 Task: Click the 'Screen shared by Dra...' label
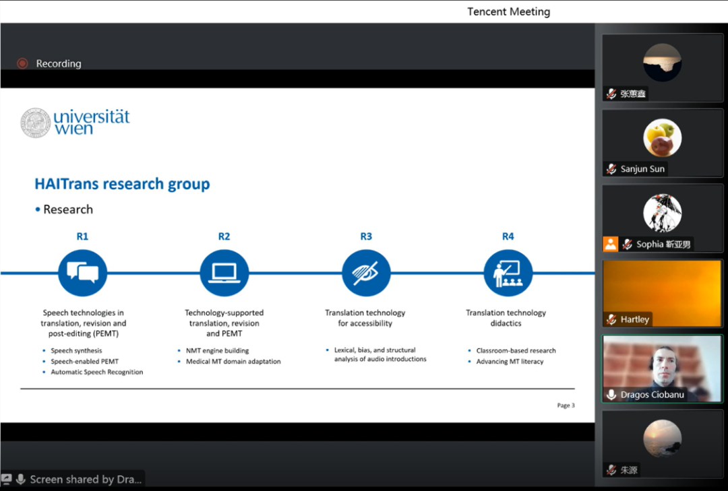pyautogui.click(x=86, y=479)
